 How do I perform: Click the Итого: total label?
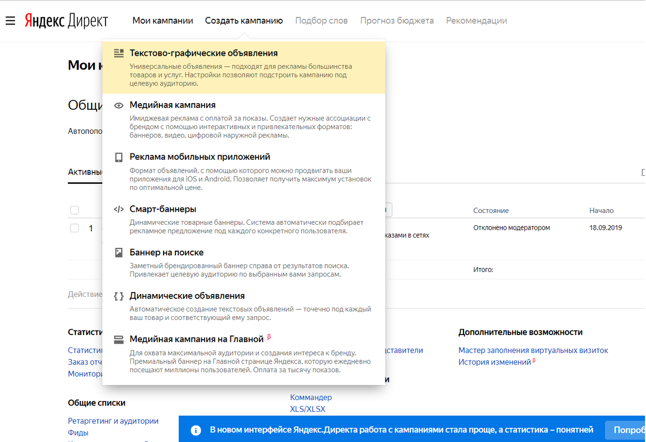click(x=483, y=269)
